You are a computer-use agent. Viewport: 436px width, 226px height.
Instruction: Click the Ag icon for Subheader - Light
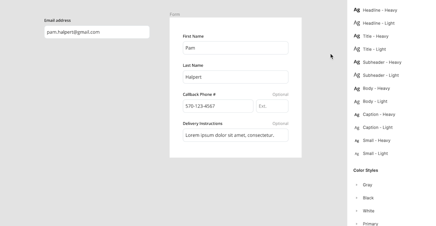point(357,75)
